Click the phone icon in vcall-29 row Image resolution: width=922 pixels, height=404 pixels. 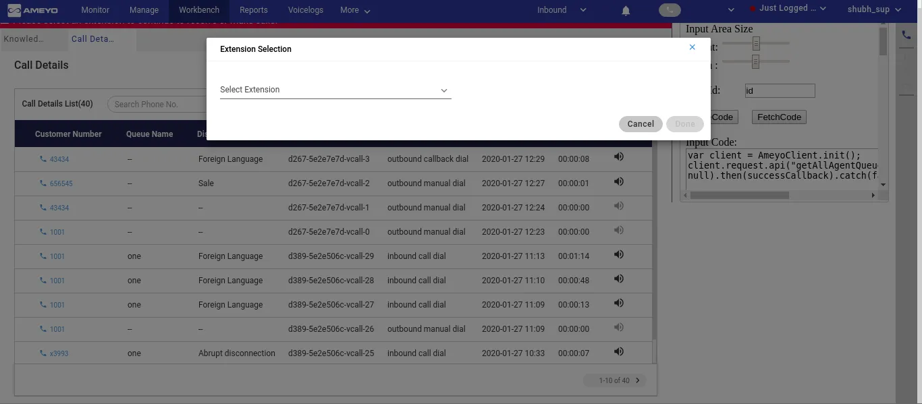pos(43,256)
